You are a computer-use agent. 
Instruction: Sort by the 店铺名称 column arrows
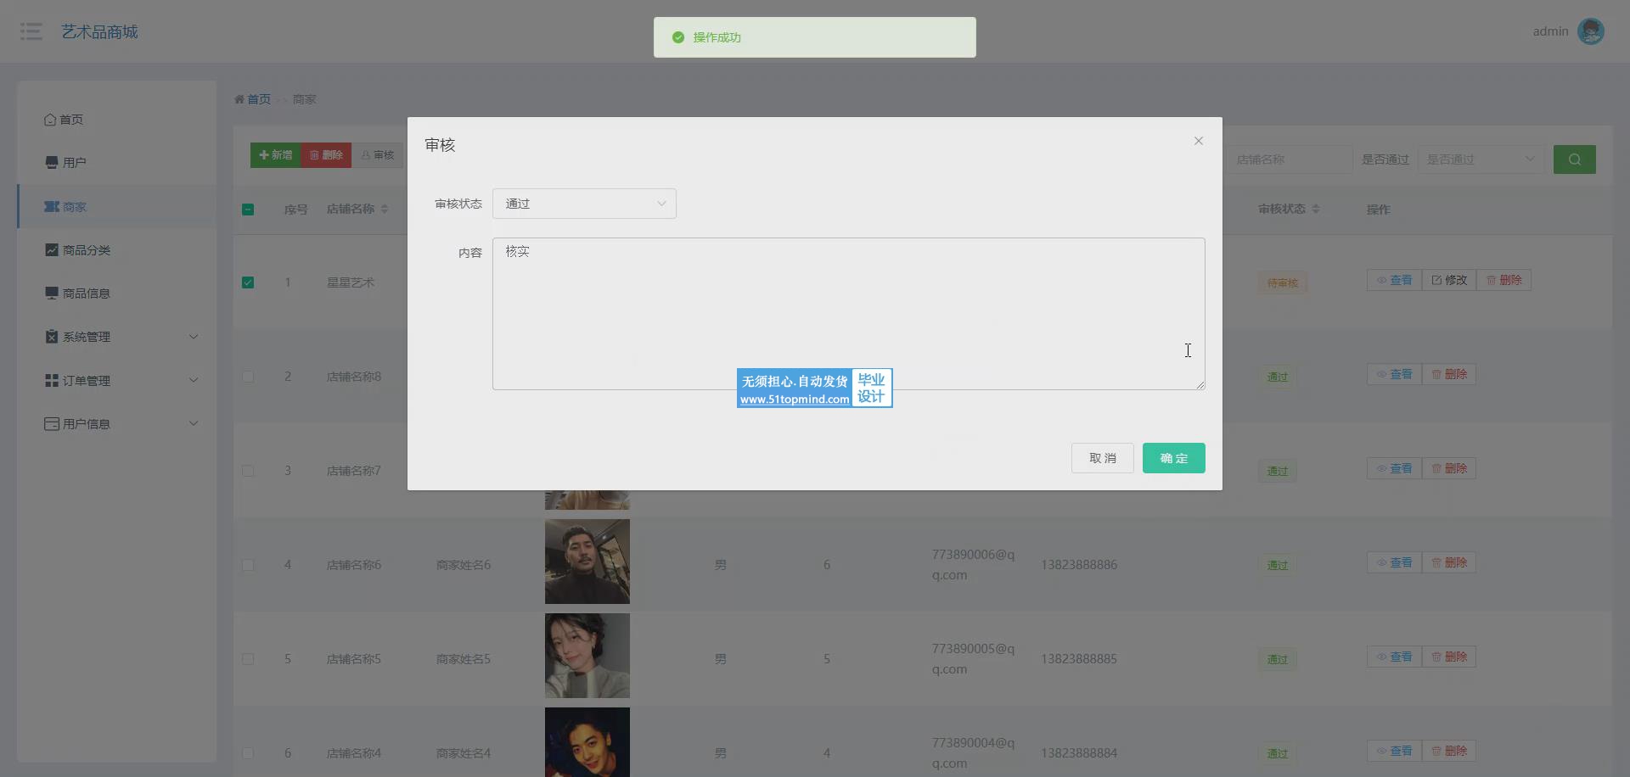(385, 209)
